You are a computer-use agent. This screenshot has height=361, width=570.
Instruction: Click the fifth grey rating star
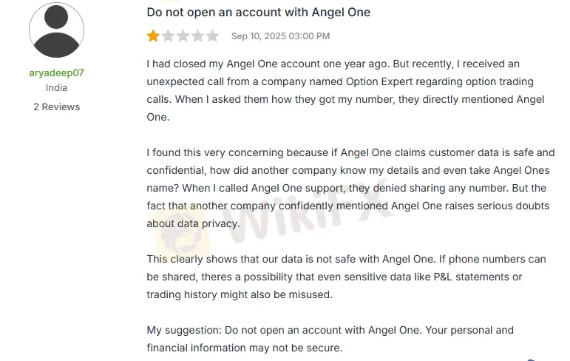click(212, 36)
